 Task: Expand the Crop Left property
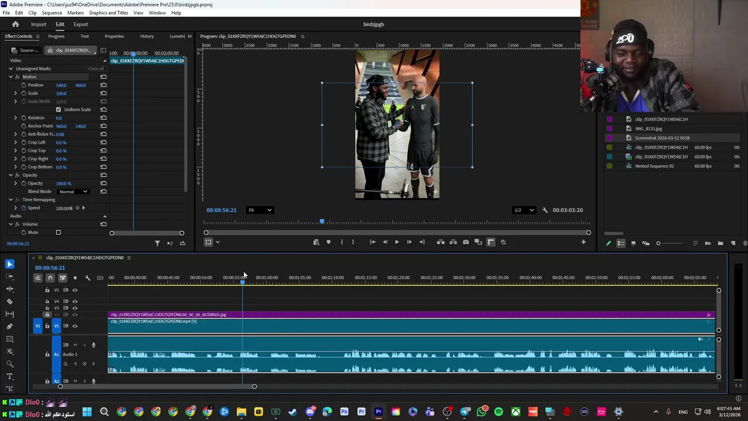point(16,143)
